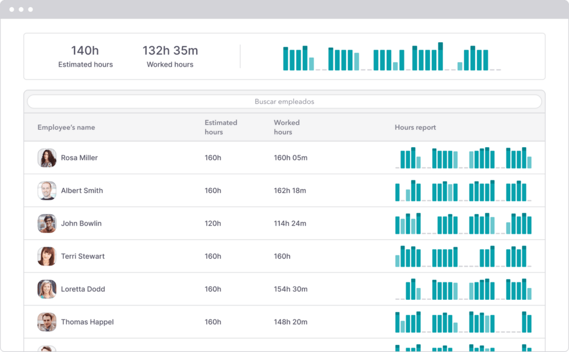Click Terri Stewart's profile photo
This screenshot has width=569, height=352.
(47, 256)
